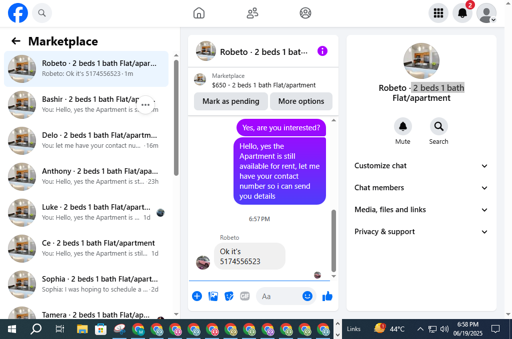Click the conversation list scroll-up arrow
This screenshot has width=512, height=339.
[176, 55]
